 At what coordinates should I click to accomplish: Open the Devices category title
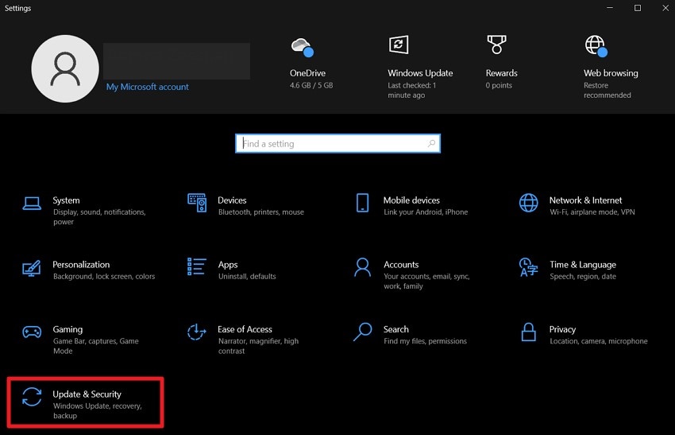[x=232, y=200]
